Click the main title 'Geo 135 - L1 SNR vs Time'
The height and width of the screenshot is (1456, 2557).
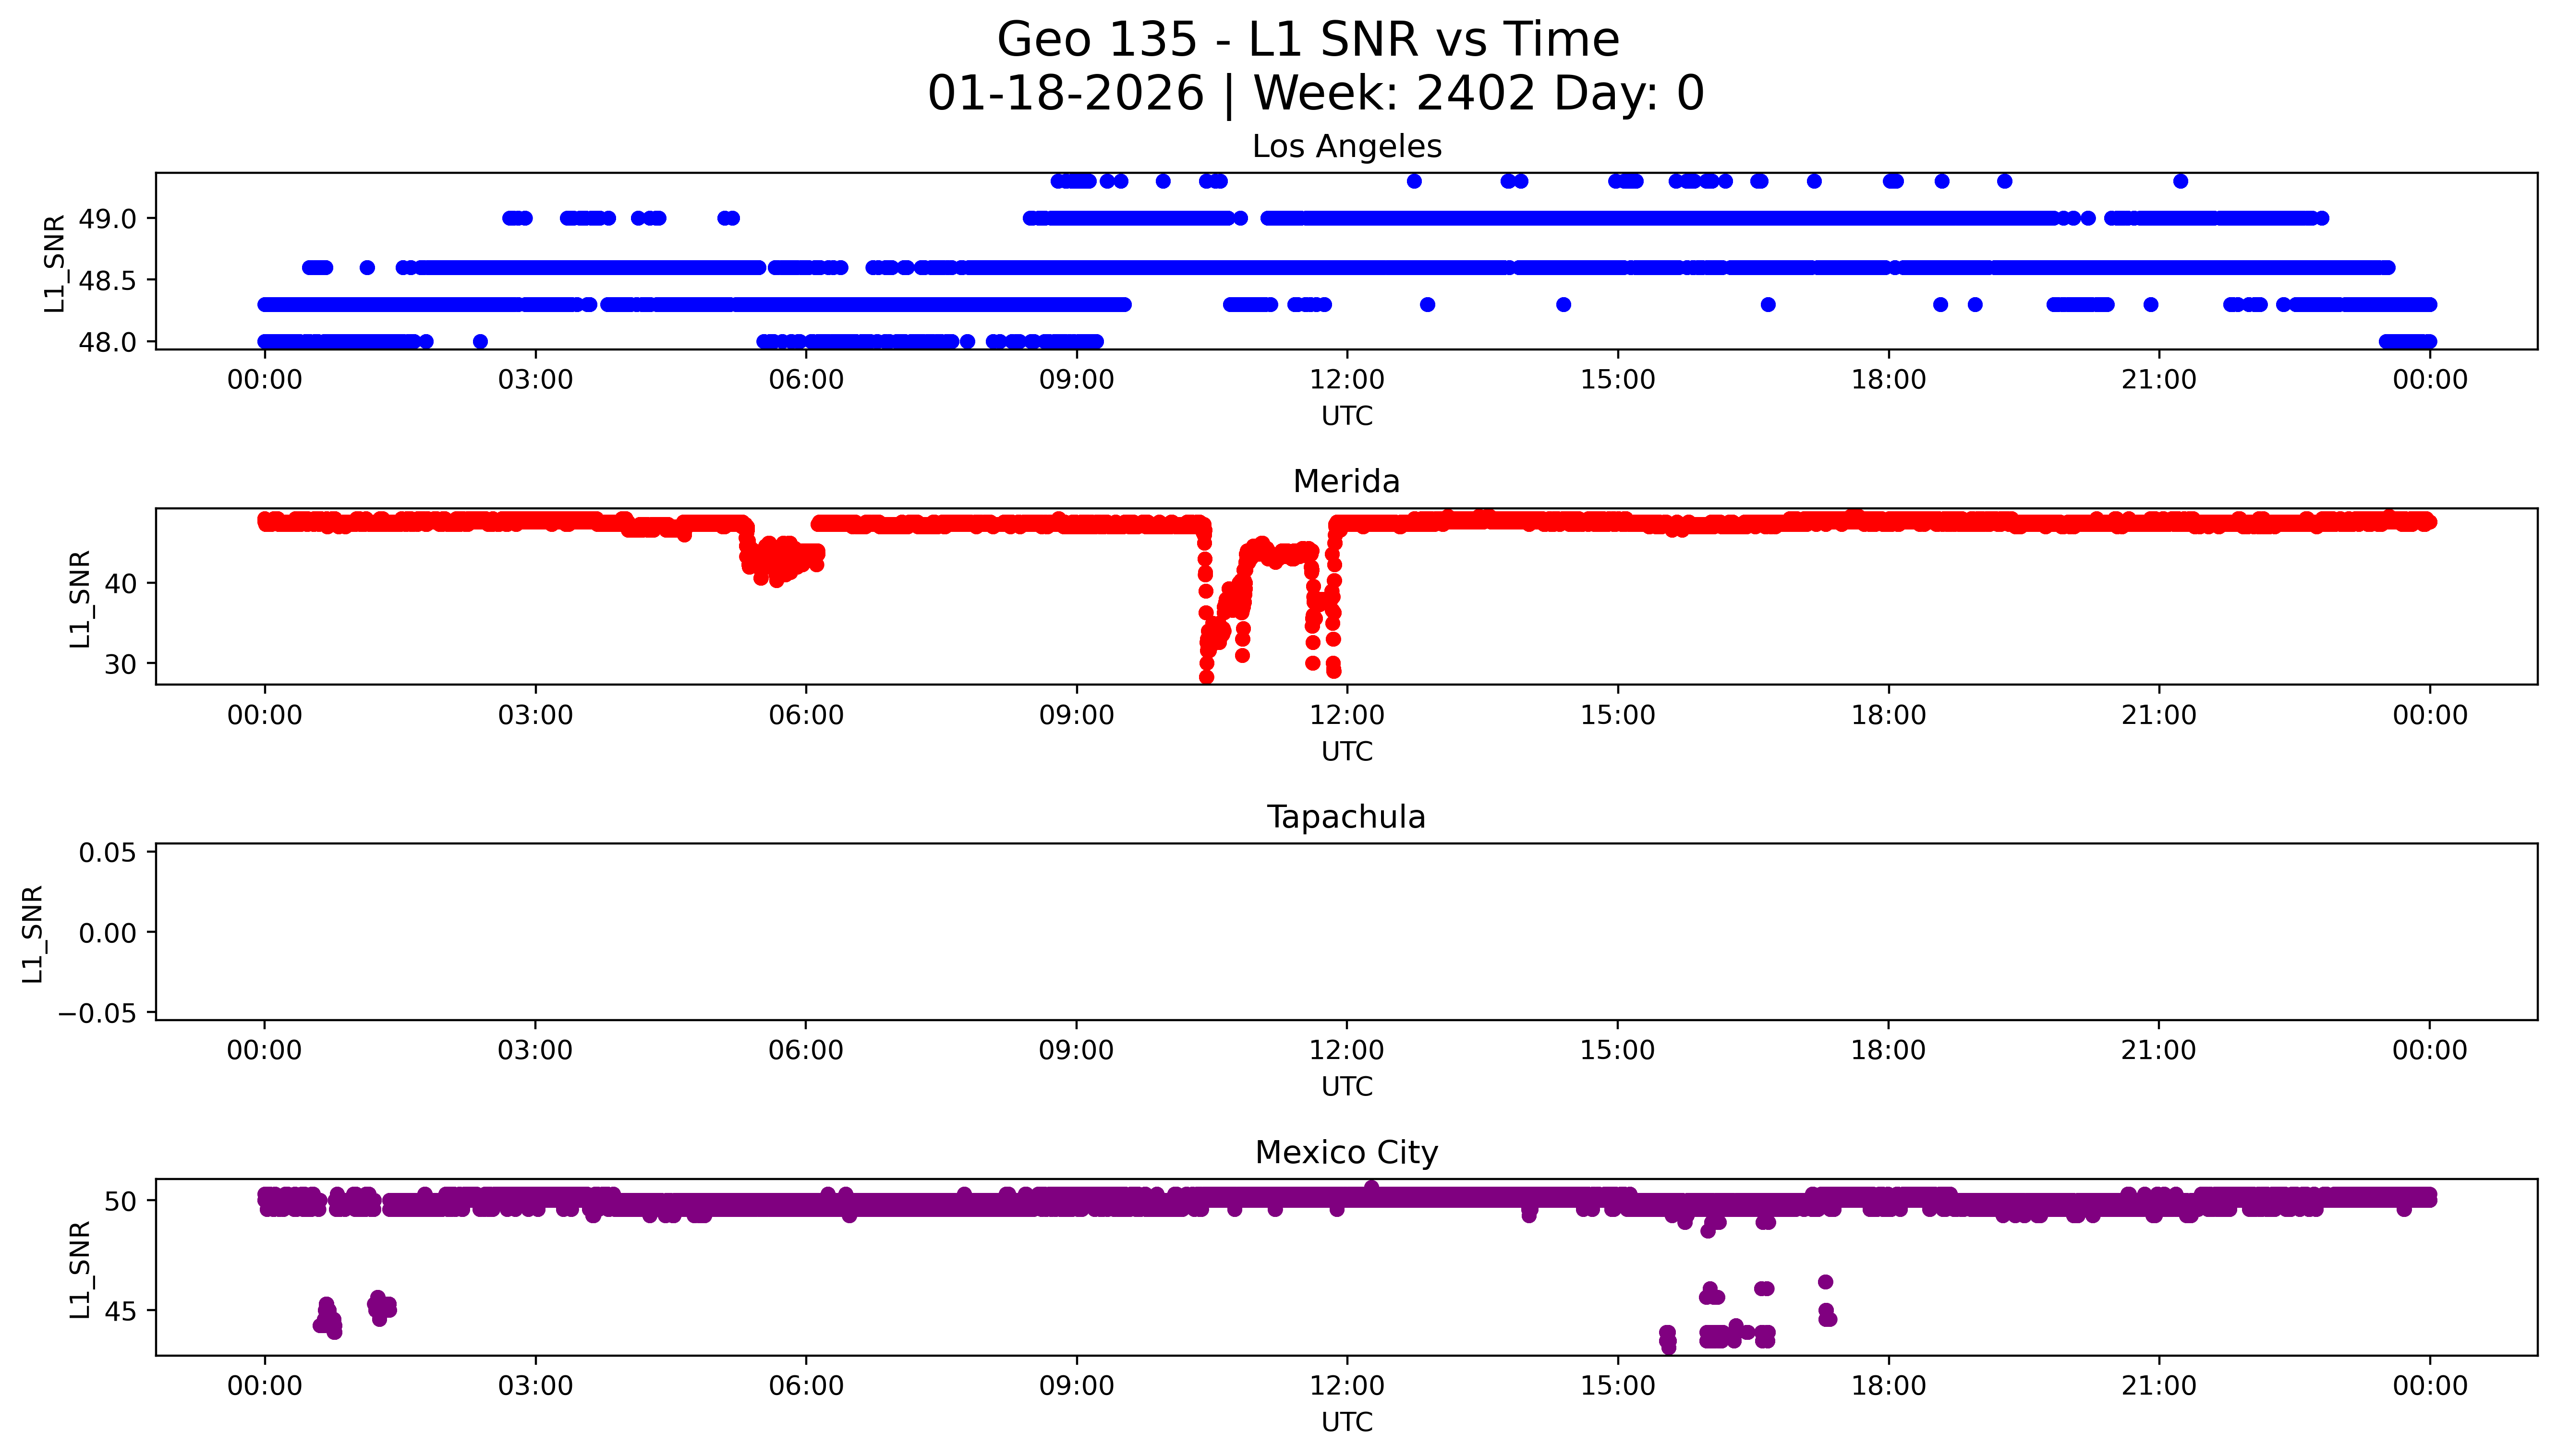point(1308,40)
